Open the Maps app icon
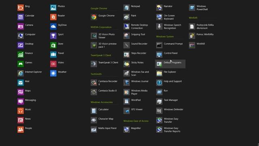The height and width of the screenshot is (146, 259). coord(21,92)
